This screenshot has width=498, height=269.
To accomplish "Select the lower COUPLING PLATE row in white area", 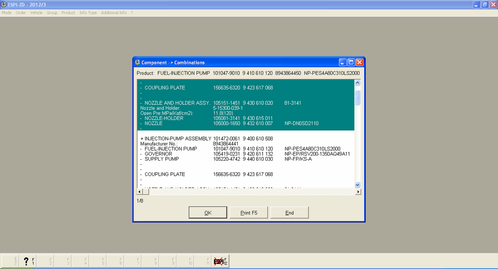I will tap(245, 174).
